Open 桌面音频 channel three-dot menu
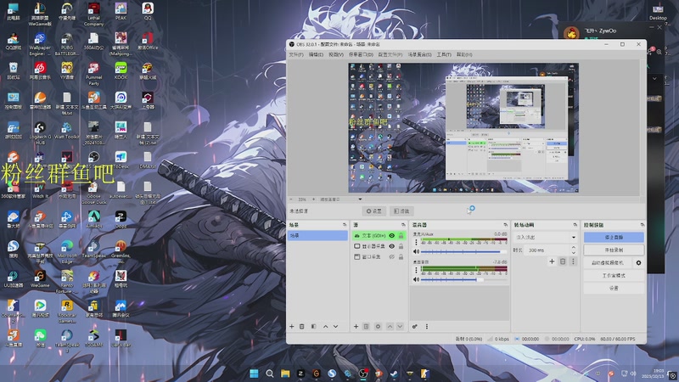Viewport: 679px width, 382px height. point(416,270)
